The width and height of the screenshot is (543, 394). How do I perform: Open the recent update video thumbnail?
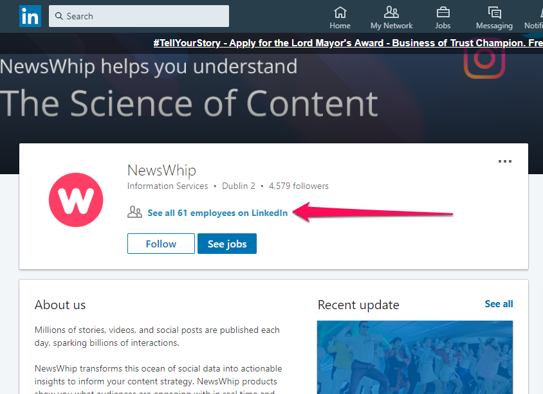point(415,357)
